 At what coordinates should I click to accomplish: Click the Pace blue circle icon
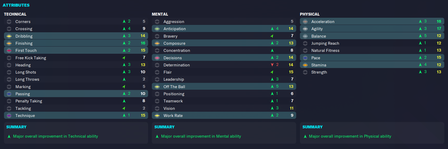(x=305, y=58)
